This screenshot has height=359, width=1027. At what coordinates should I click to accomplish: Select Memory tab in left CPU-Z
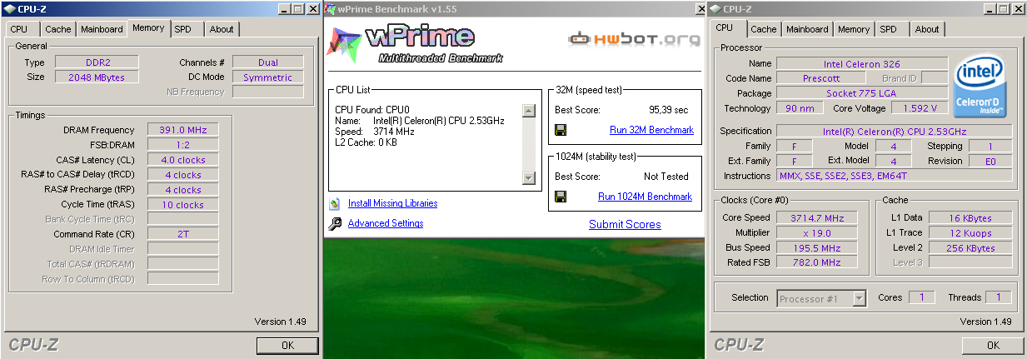click(x=148, y=28)
